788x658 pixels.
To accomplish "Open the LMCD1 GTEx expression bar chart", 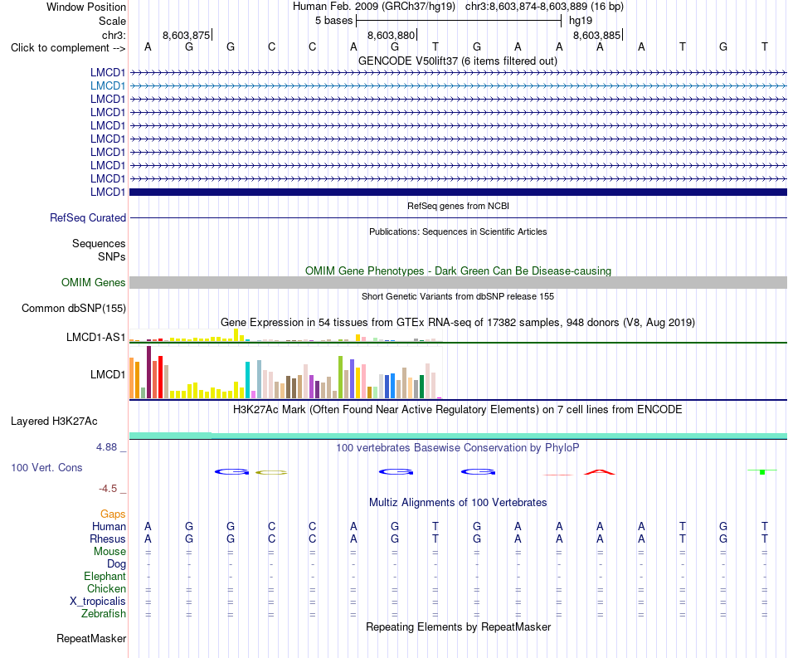I will coord(285,372).
